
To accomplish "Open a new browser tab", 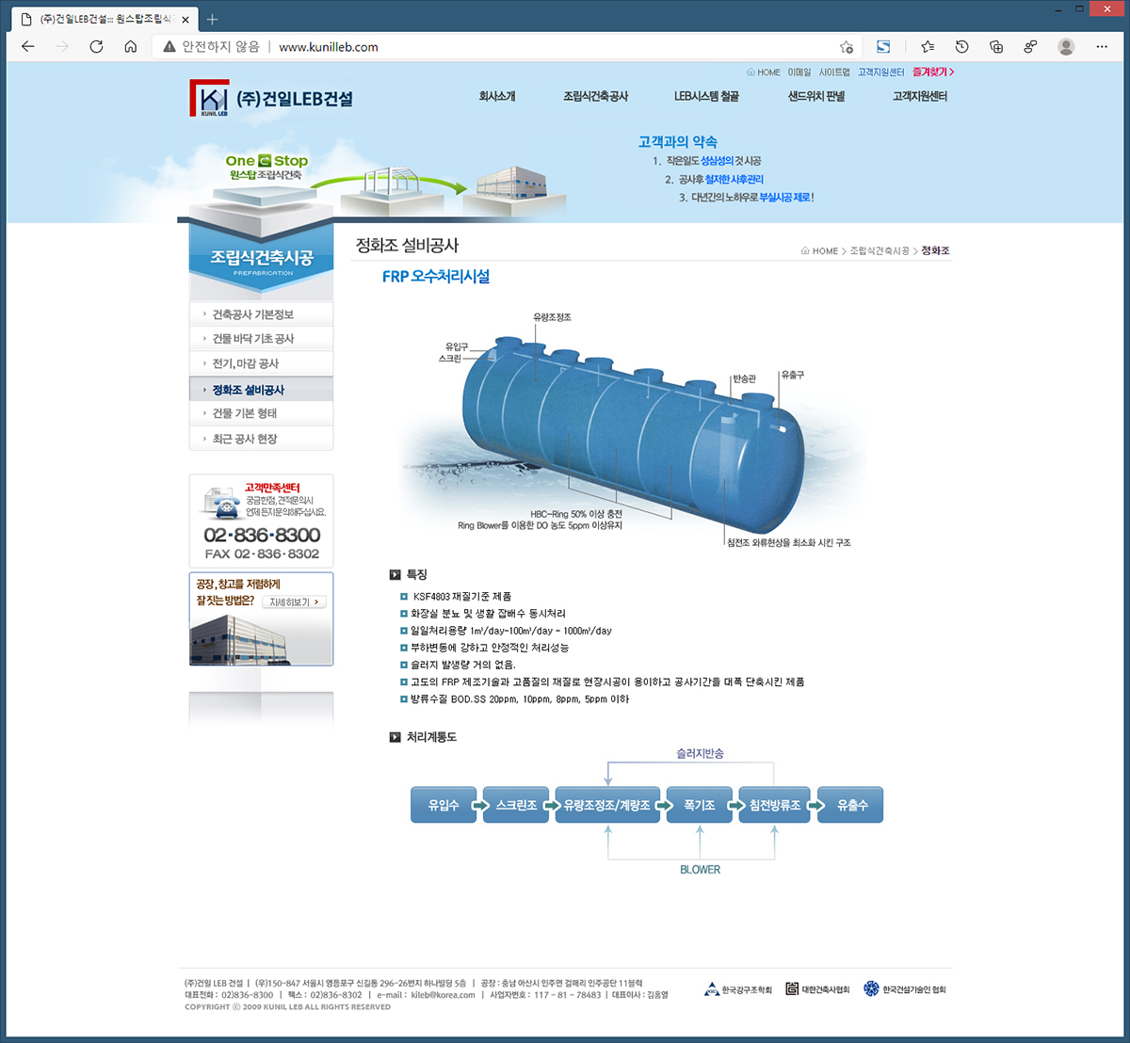I will pyautogui.click(x=212, y=19).
